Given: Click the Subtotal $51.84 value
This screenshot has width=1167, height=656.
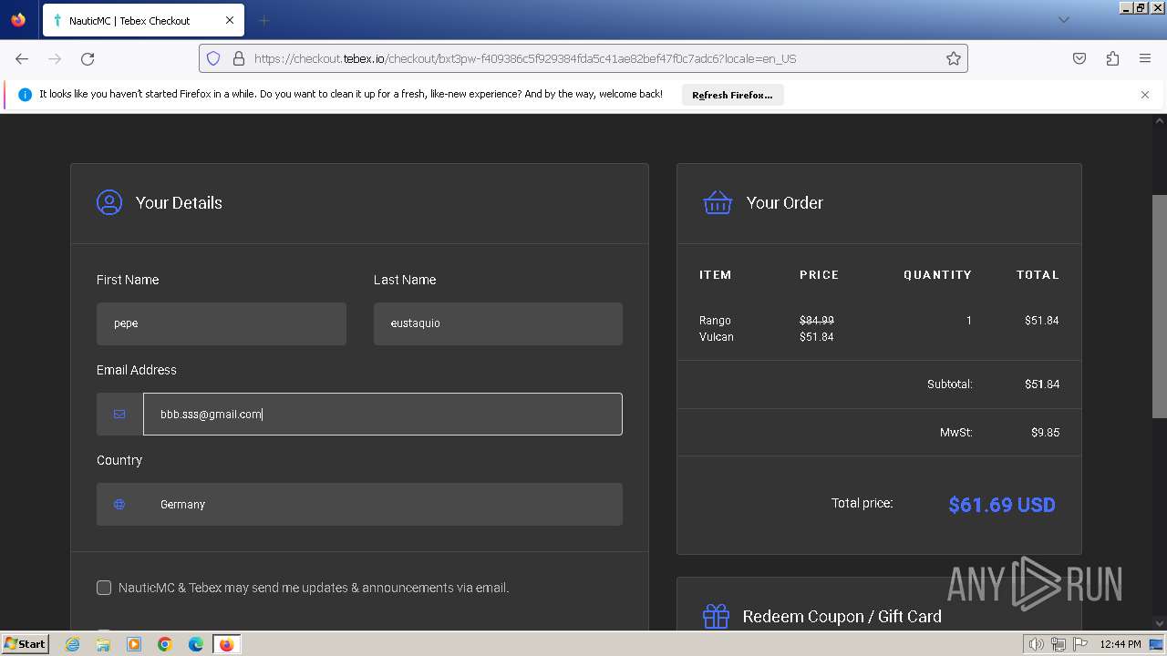Looking at the screenshot, I should pos(1042,384).
